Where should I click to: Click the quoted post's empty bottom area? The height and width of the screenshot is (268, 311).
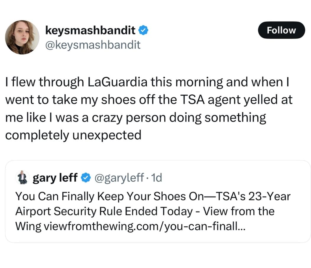tap(157, 237)
